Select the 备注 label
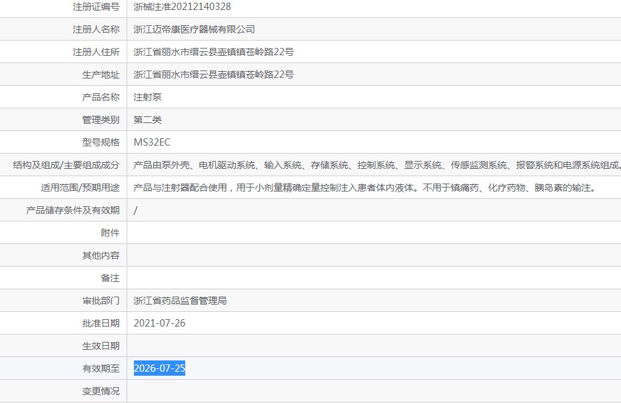Screen dimensions: 621x403 point(110,278)
